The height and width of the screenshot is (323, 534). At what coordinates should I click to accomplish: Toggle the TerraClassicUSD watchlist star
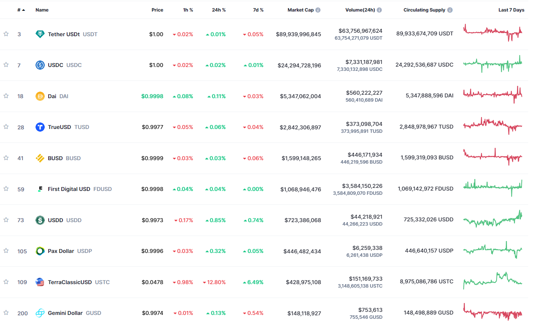6,282
